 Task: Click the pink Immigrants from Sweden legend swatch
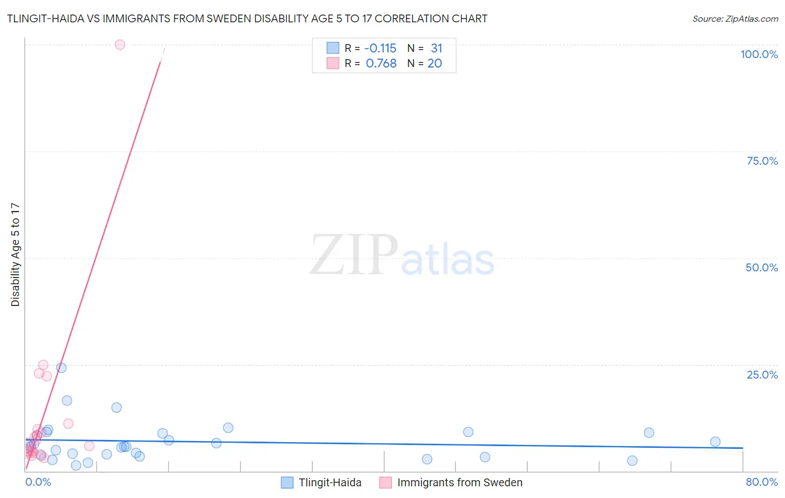pyautogui.click(x=385, y=482)
